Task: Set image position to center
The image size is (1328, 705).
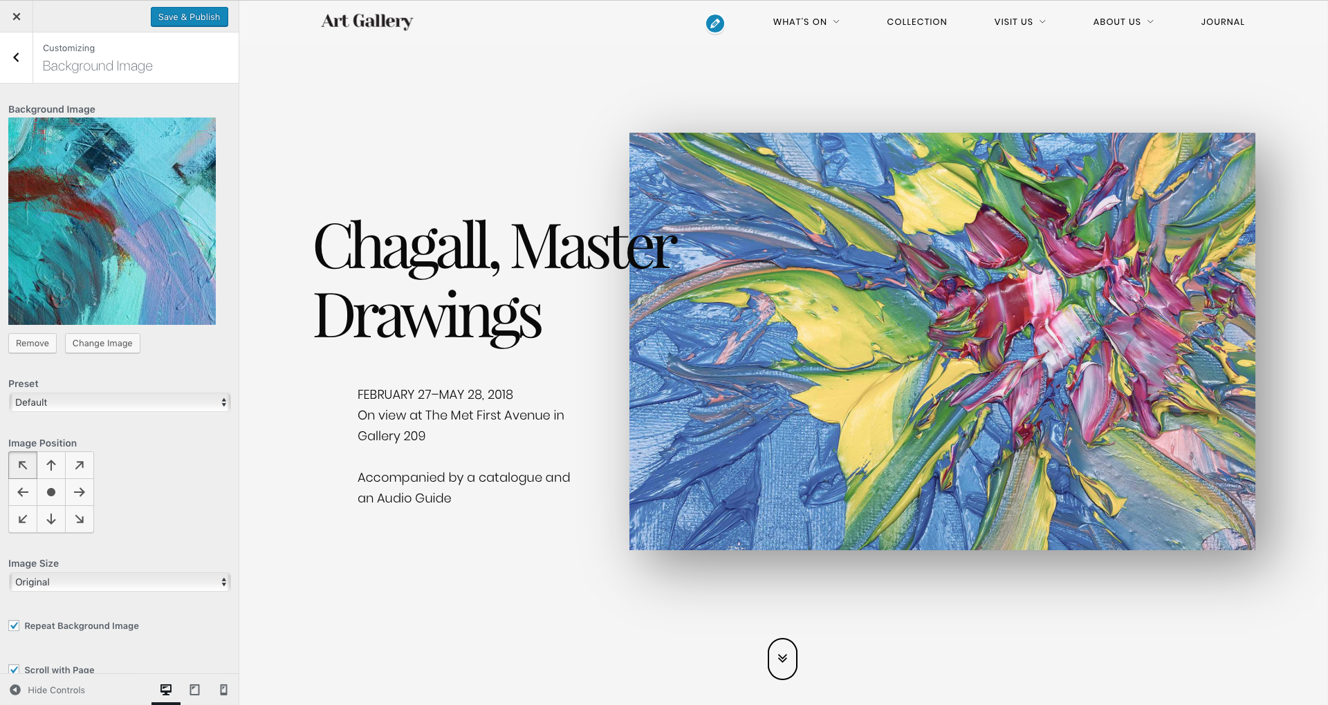Action: [x=51, y=492]
